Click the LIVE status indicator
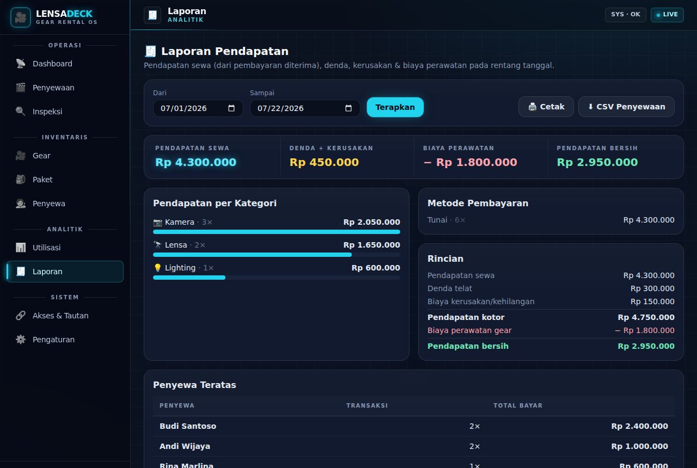Image resolution: width=697 pixels, height=468 pixels. (x=667, y=15)
